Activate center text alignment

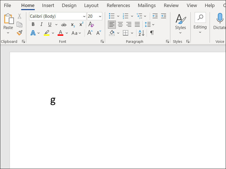tap(120, 25)
